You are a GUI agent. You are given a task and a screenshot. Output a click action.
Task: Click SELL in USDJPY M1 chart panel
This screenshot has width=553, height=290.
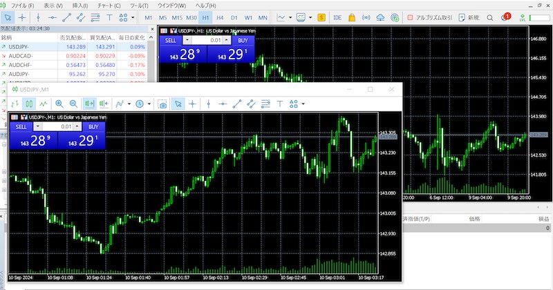click(x=21, y=127)
